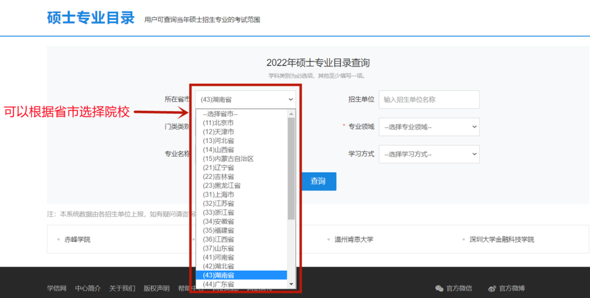Image resolution: width=590 pixels, height=298 pixels.
Task: Choose (44)广东省 at list bottom
Action: pyautogui.click(x=241, y=284)
